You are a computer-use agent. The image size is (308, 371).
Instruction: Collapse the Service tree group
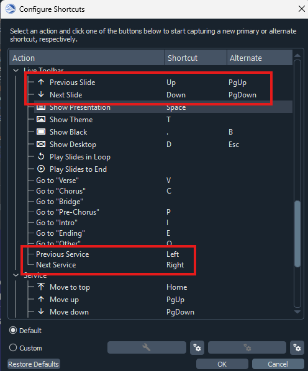coord(16,275)
